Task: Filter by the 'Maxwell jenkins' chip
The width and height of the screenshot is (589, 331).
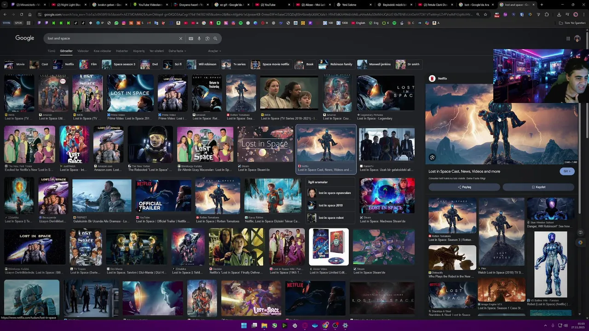Action: coord(375,64)
